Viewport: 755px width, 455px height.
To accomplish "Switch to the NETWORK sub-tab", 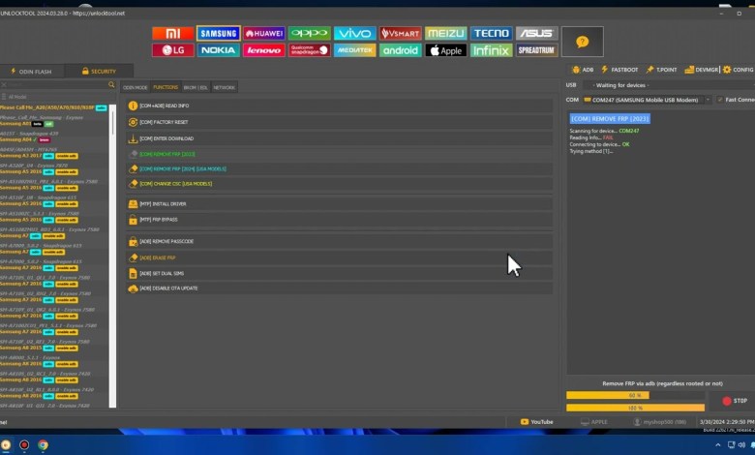I will coord(225,87).
